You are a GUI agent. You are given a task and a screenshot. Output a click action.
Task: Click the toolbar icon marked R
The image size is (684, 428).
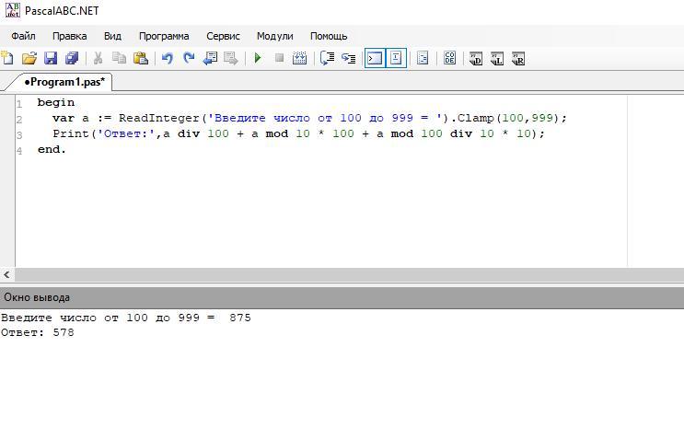(x=518, y=59)
